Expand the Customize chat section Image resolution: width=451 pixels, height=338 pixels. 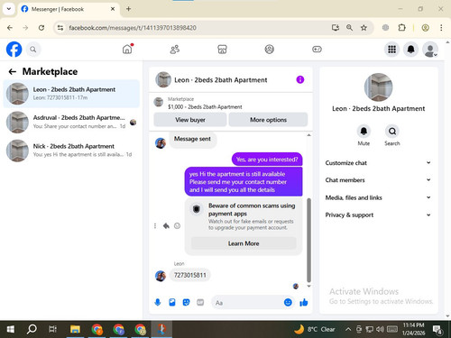pyautogui.click(x=378, y=163)
